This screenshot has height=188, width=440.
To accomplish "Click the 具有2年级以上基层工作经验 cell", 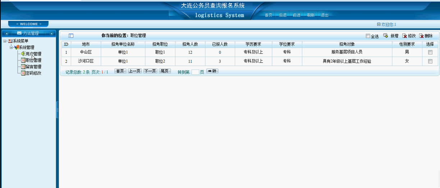I will [347, 61].
